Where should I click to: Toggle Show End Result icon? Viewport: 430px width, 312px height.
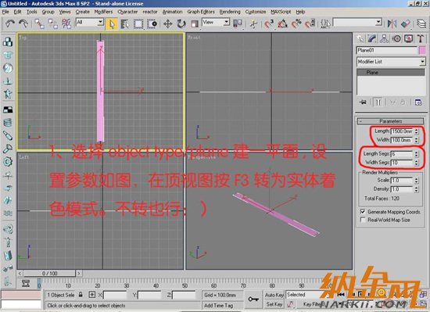(378, 102)
